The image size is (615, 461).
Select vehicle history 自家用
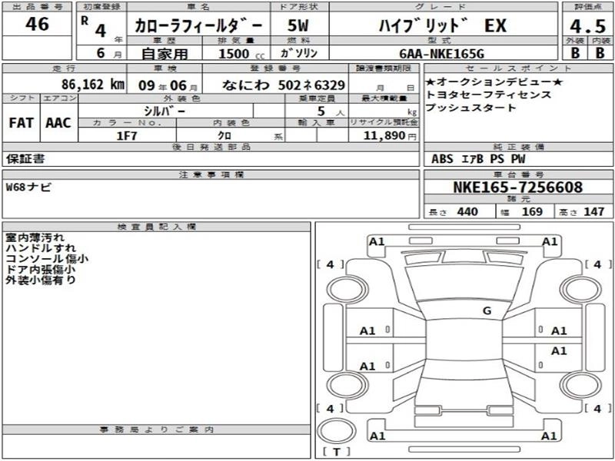(x=165, y=54)
